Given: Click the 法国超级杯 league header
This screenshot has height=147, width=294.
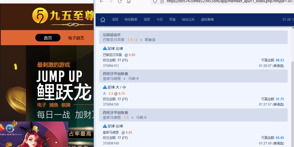Looking at the screenshot, I should (x=112, y=35).
